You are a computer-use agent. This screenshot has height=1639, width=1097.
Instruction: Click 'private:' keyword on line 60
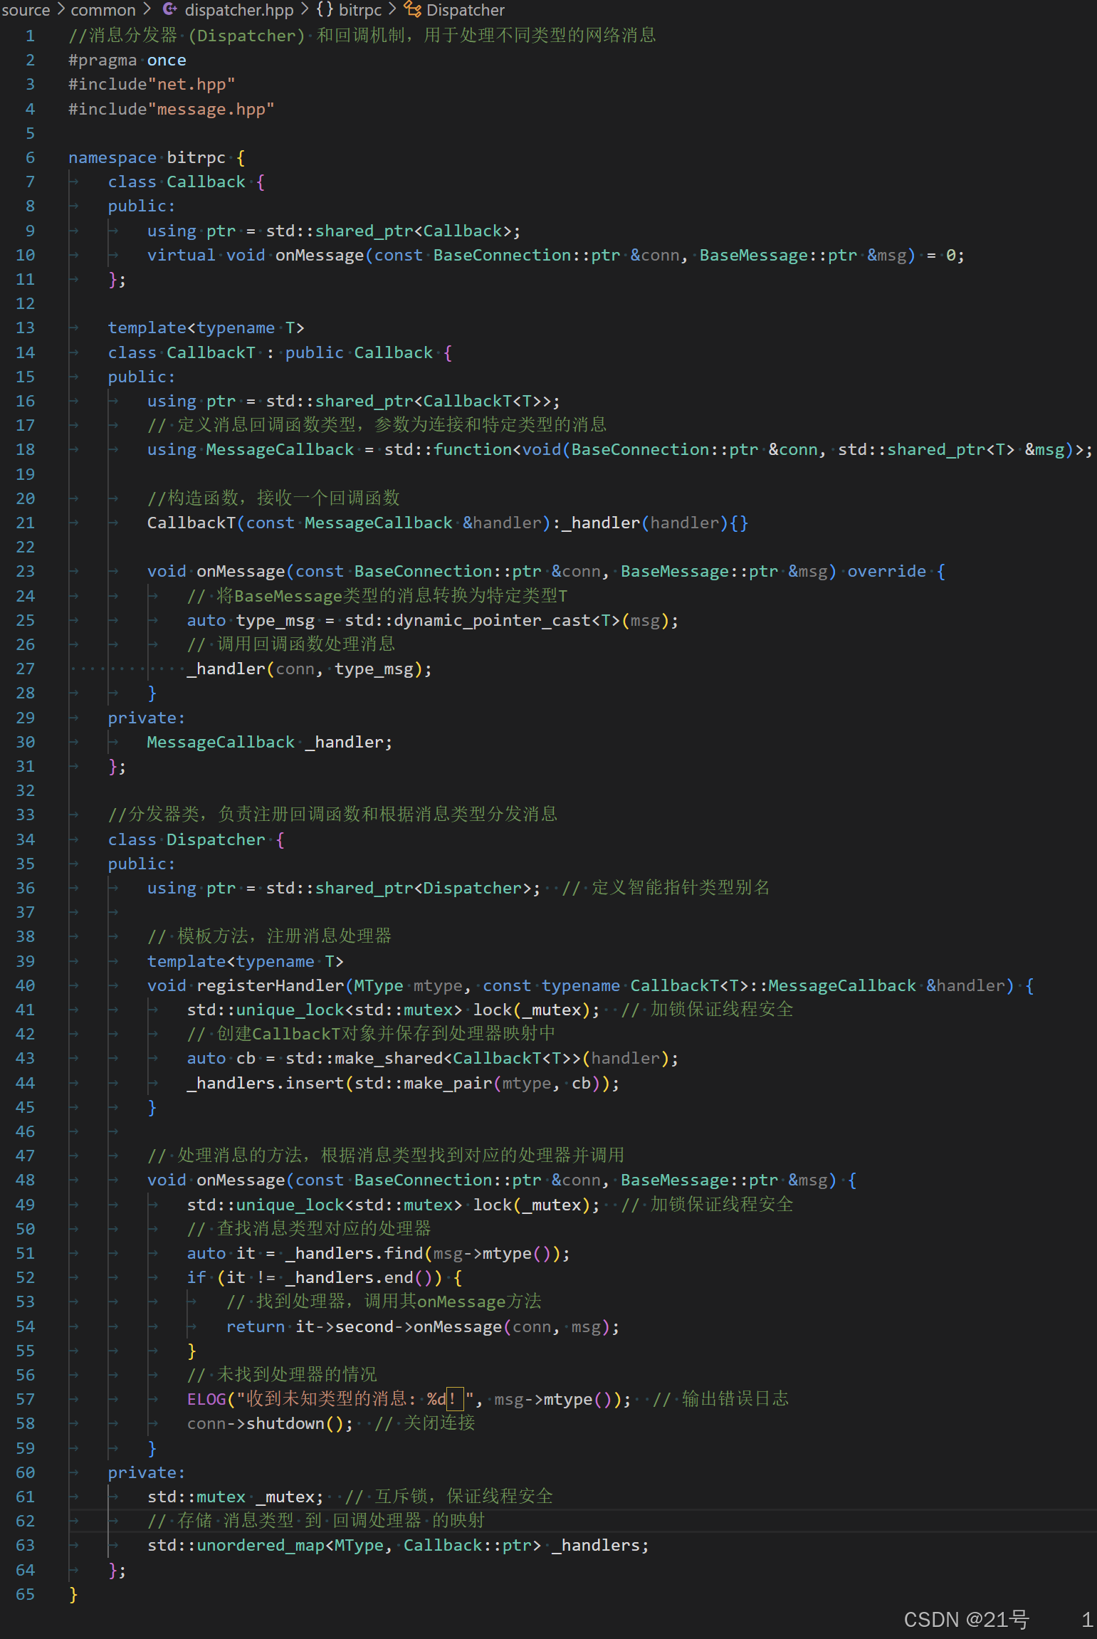coord(147,1472)
